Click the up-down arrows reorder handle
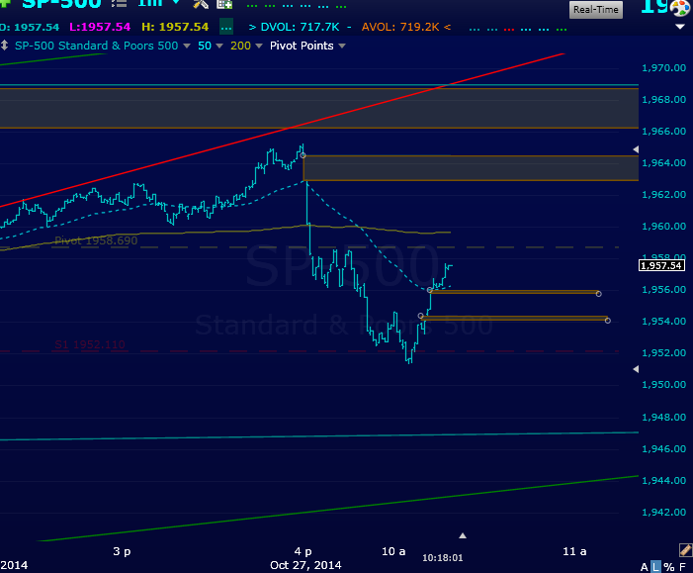693x573 pixels. [4, 46]
